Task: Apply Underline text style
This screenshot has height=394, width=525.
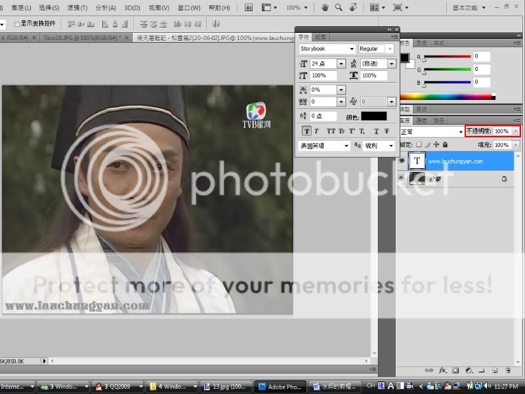Action: tap(376, 131)
